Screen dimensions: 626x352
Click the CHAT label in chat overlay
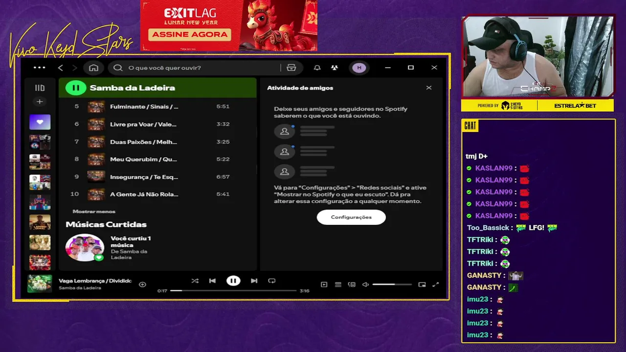coord(470,126)
